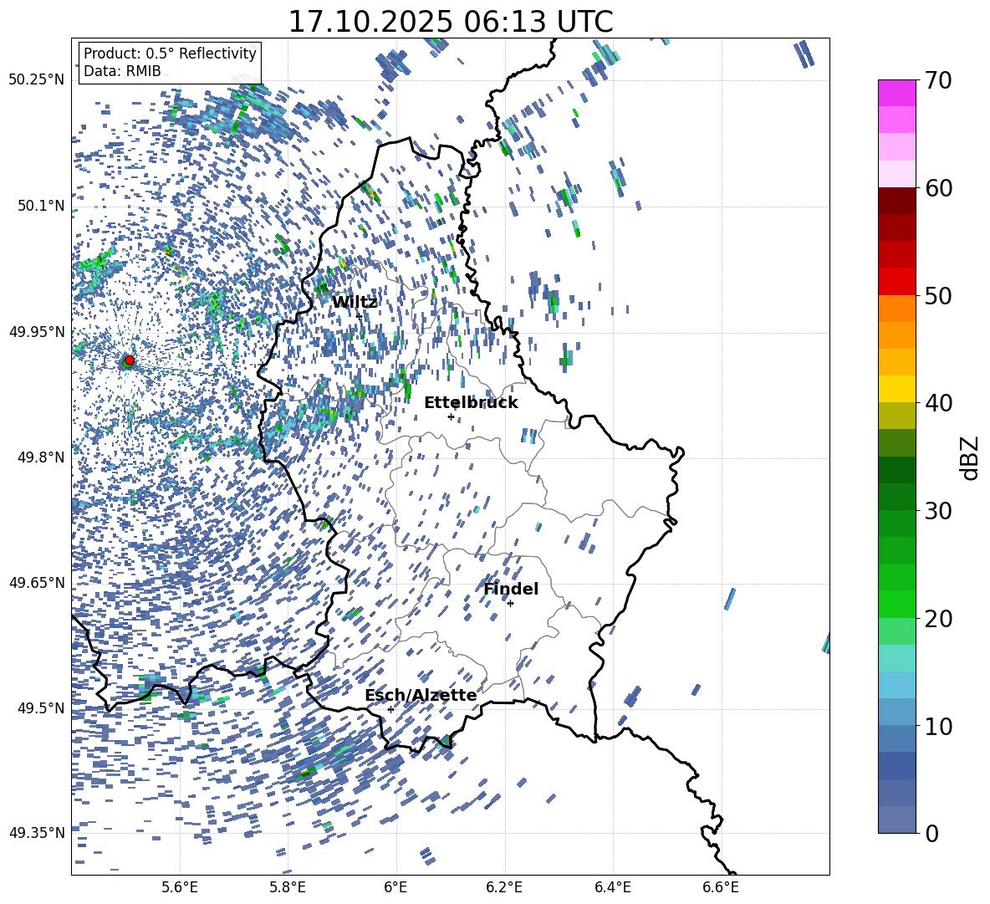Viewport: 990px width, 904px height.
Task: Click the red radar site marker
Action: (129, 360)
